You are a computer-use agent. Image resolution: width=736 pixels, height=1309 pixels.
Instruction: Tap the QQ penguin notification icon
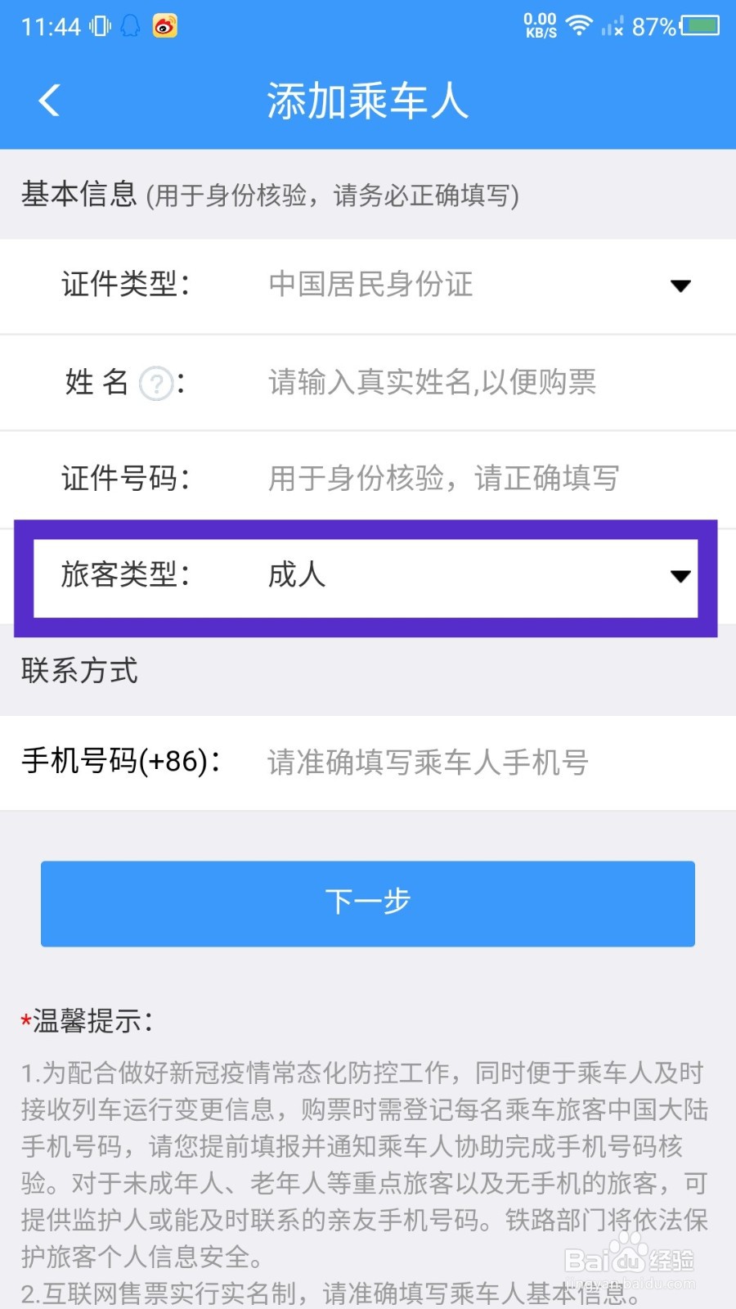[x=130, y=26]
